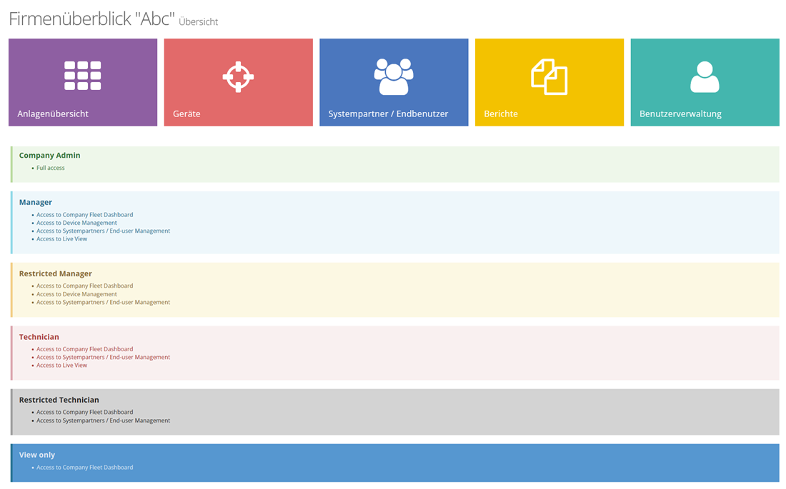Click Full access under Company Admin
Screen dimensions: 786x489
point(51,168)
